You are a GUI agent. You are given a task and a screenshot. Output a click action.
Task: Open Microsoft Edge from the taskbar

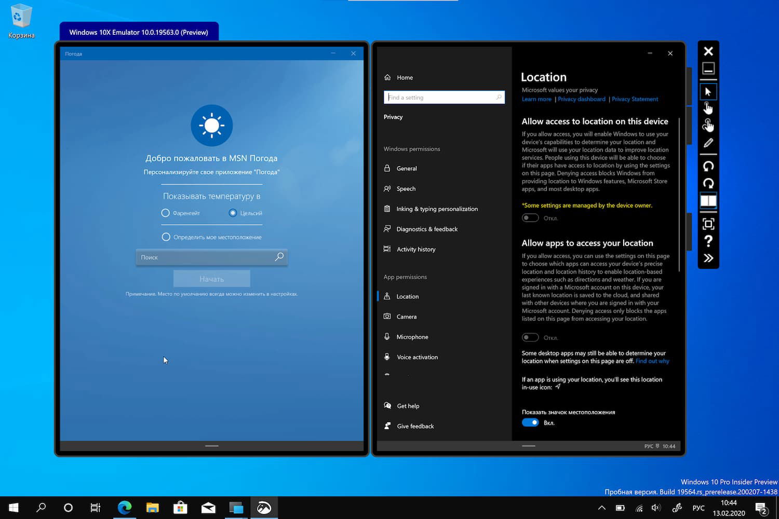pyautogui.click(x=125, y=508)
